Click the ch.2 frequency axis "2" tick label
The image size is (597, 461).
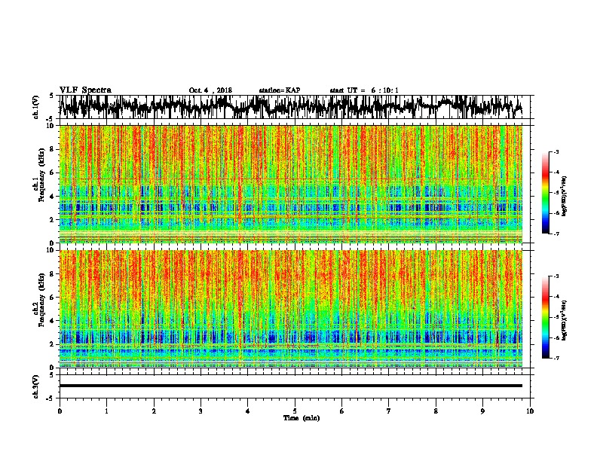(x=53, y=344)
